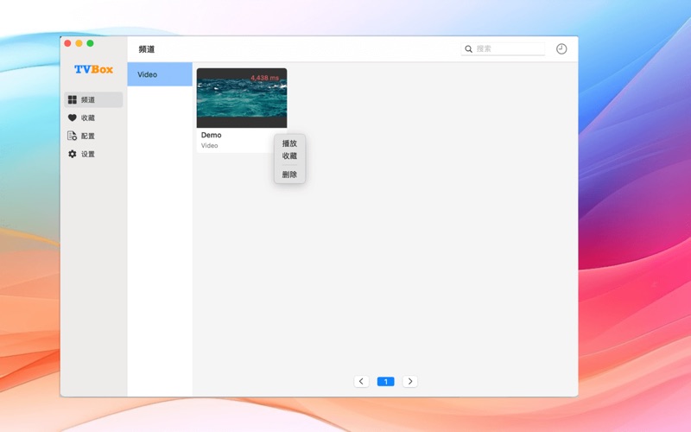This screenshot has width=691, height=432.
Task: Open the 配置 configuration file icon
Action: tap(73, 137)
